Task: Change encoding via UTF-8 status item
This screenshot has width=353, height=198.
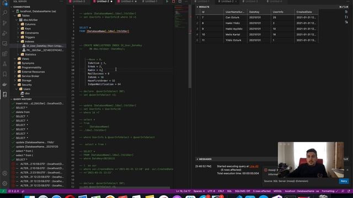Action: tap(211, 191)
